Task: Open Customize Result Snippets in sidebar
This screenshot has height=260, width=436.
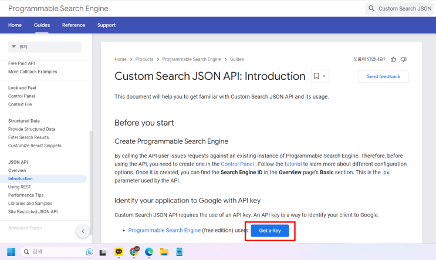Action: coord(35,146)
